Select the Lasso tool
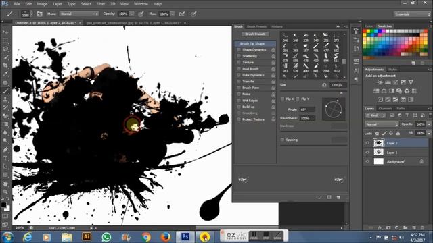 coord(5,49)
